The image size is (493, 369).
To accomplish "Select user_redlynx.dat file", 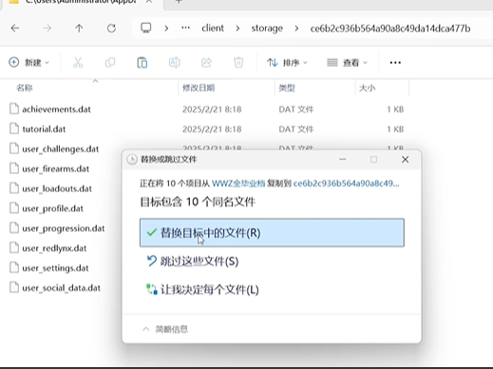I will tap(54, 248).
